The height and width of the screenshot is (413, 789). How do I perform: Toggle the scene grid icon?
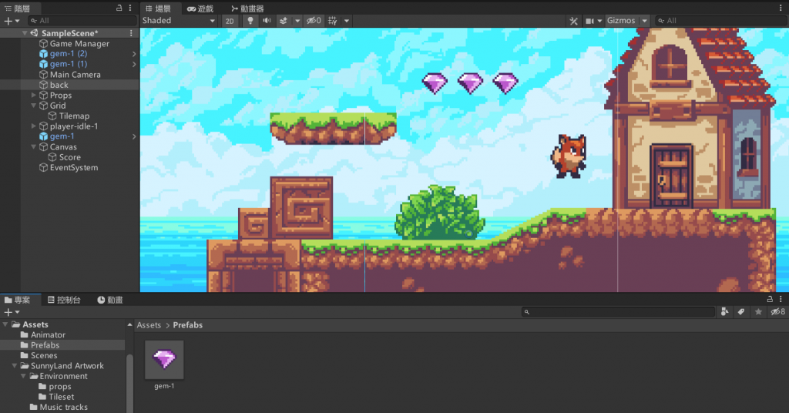[333, 21]
